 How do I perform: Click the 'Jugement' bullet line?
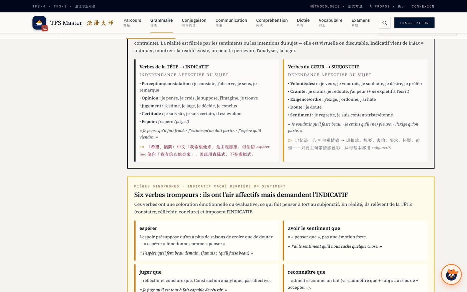pos(188,106)
